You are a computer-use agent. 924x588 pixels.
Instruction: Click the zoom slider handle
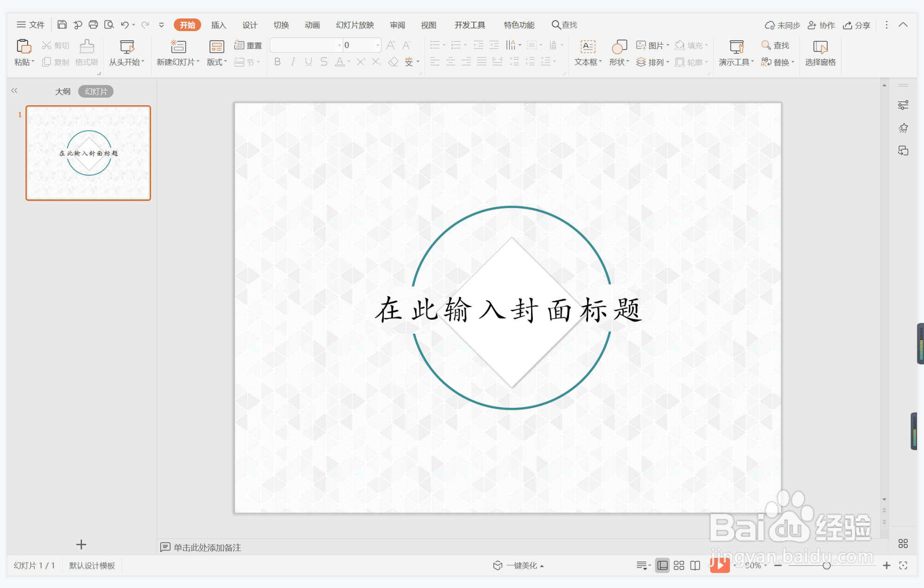click(826, 565)
